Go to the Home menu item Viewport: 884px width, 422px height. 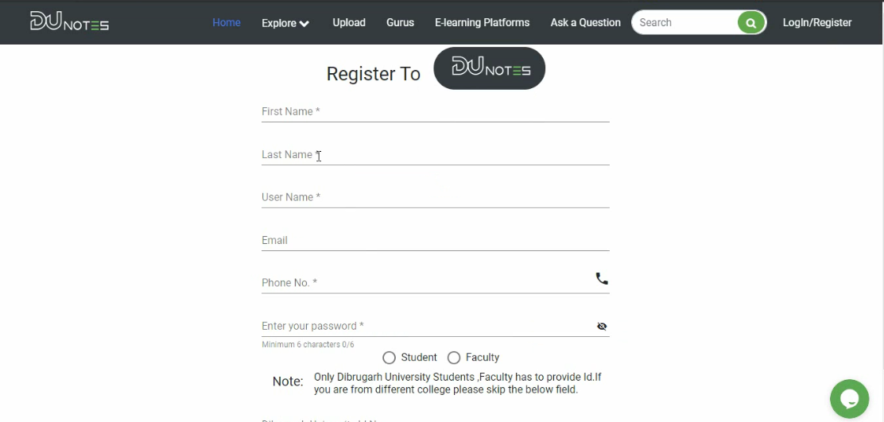[x=227, y=22]
